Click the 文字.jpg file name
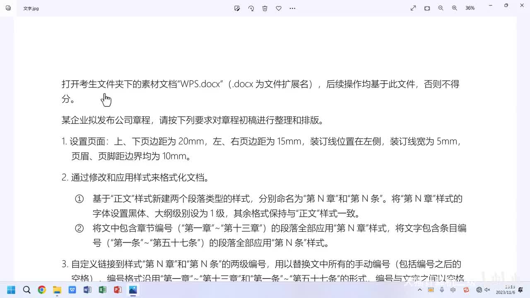 (x=31, y=8)
